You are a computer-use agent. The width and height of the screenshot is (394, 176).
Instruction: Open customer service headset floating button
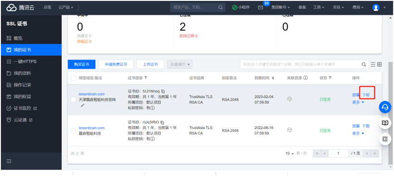(x=385, y=107)
